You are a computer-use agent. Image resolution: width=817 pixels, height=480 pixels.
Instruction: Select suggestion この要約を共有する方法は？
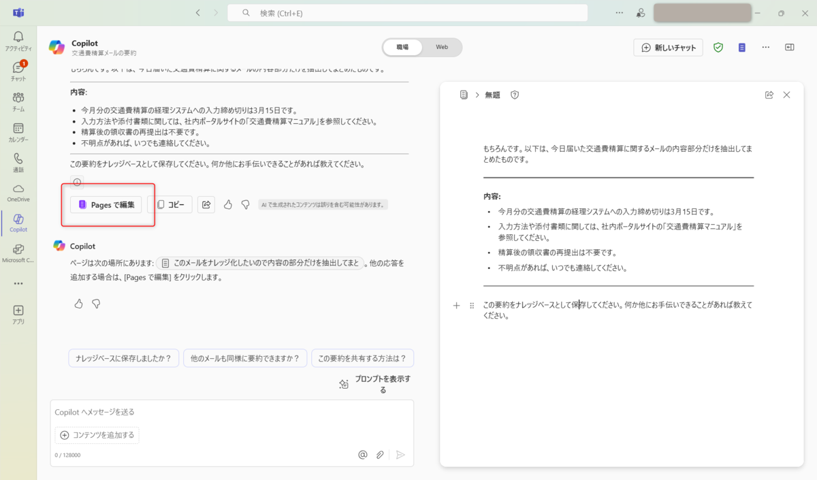pos(362,358)
